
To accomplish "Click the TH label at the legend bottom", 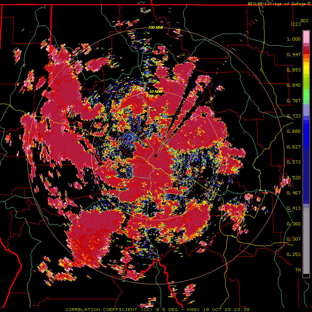I will click(298, 270).
